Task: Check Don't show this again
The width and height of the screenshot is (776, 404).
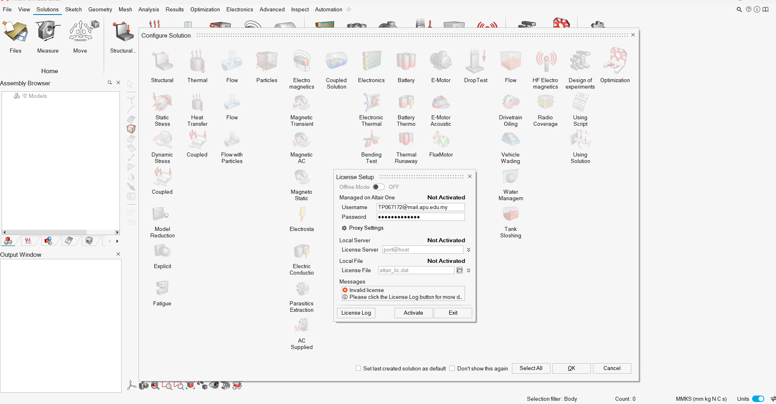Action: coord(452,368)
